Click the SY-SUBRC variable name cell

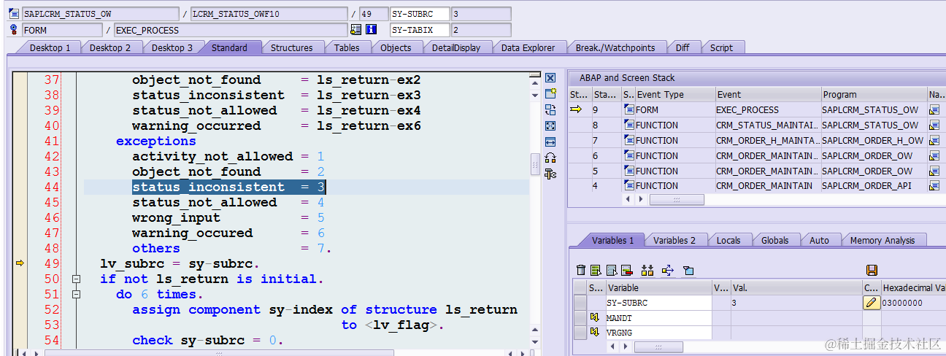658,303
